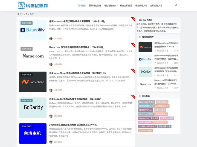Open sidebar link 最新GoDaddy优惠码和续费
The width and height of the screenshot is (197, 147).
[166, 70]
